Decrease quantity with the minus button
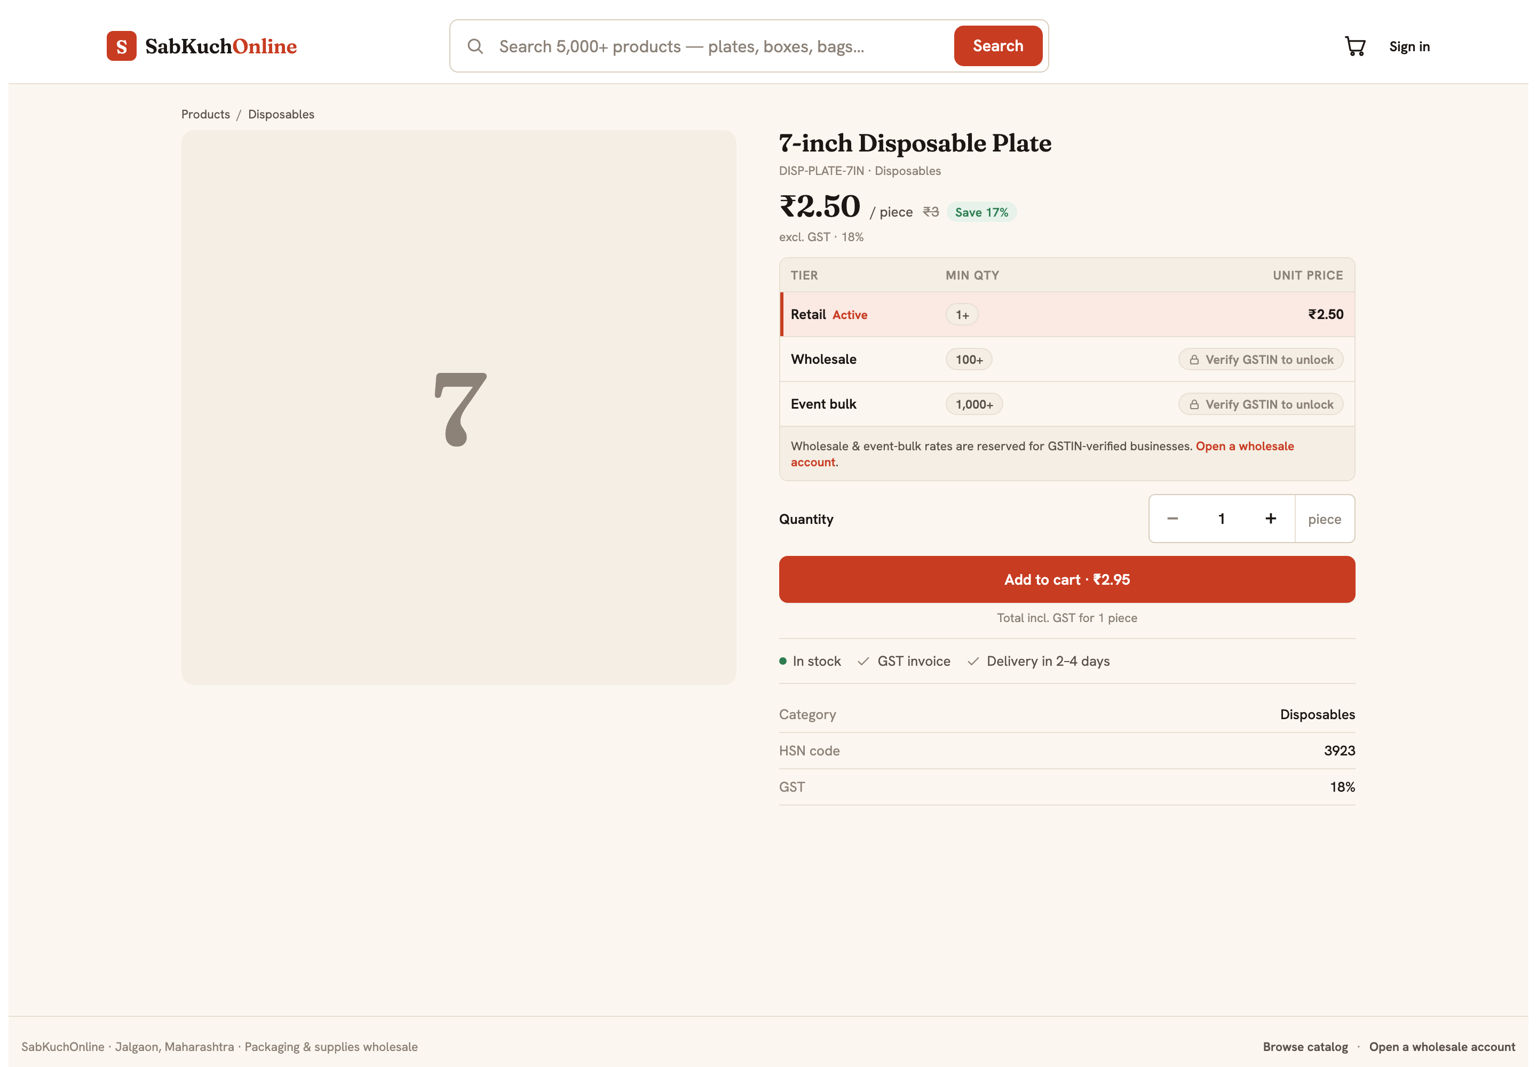The height and width of the screenshot is (1067, 1537). 1172,519
